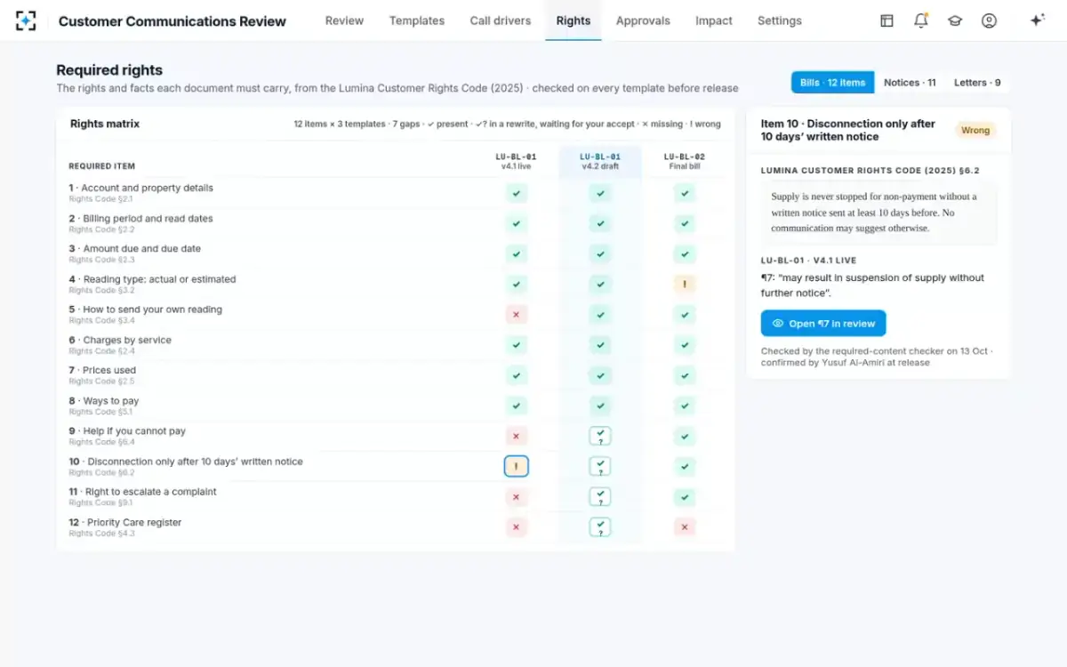1067x667 pixels.
Task: Switch to the Impact tab
Action: [x=714, y=20]
